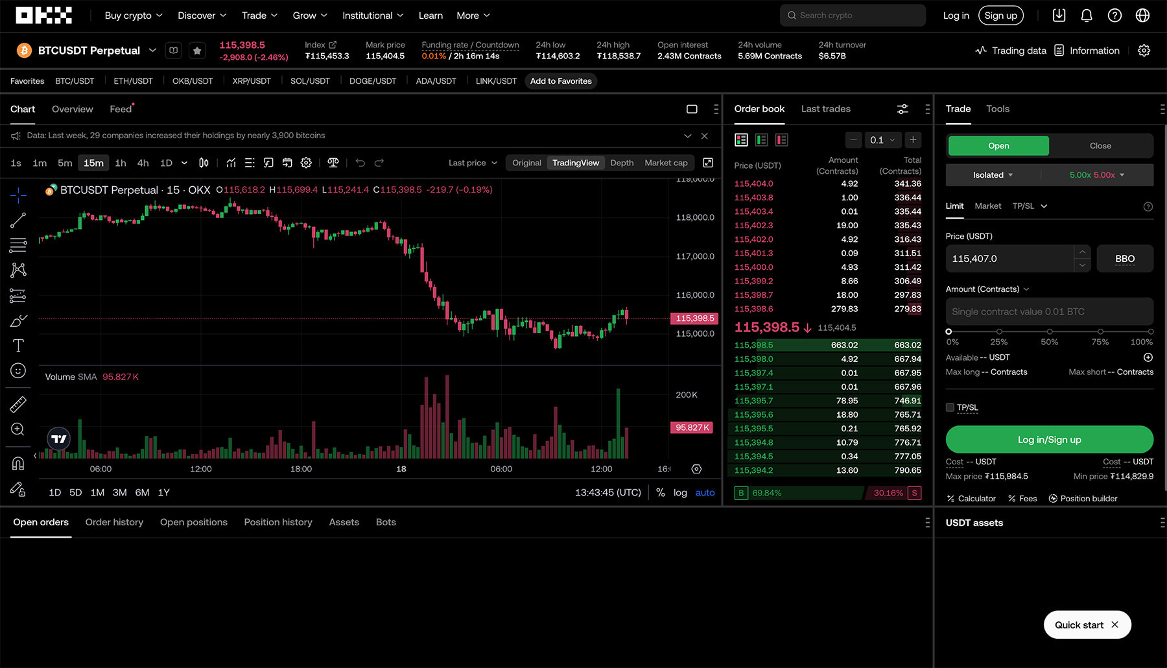Open the chart settings gear
The height and width of the screenshot is (668, 1167).
[306, 163]
